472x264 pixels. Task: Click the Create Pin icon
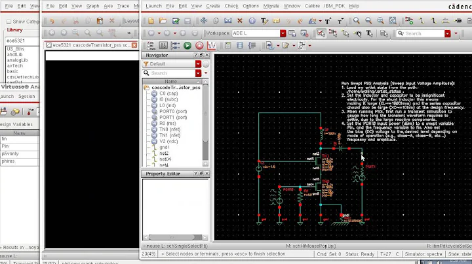click(458, 21)
